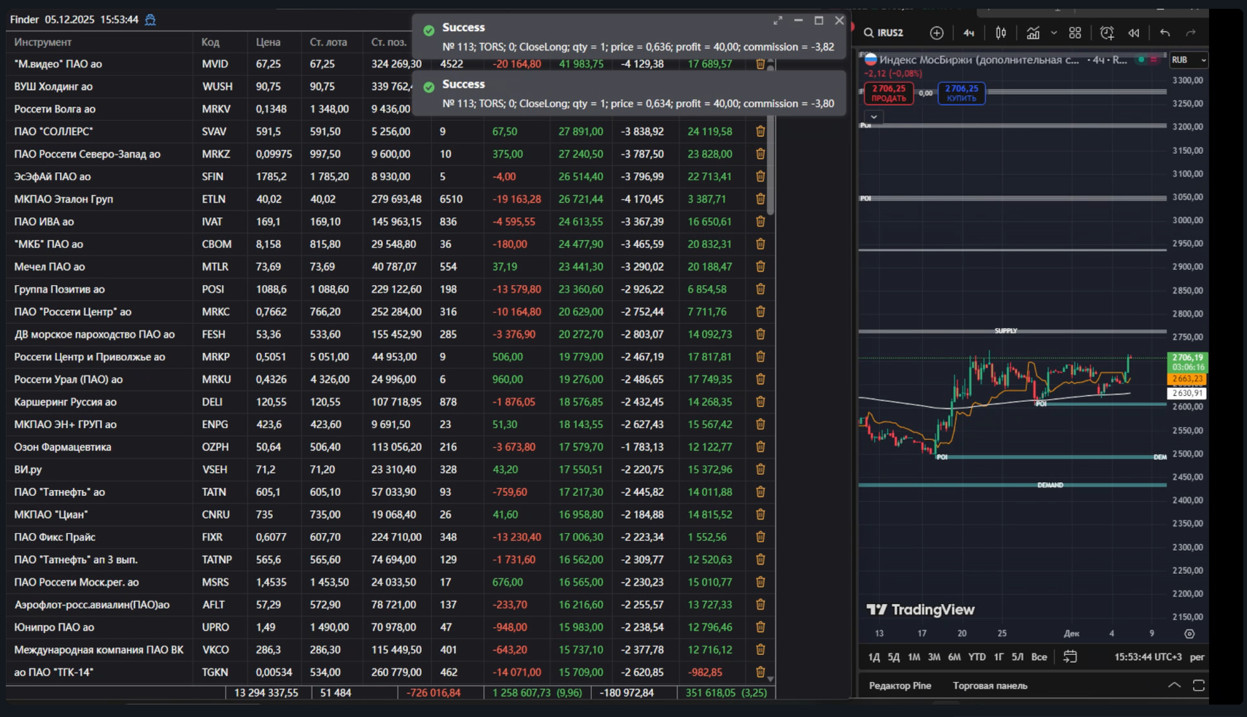Screen dimensions: 1247x717
Task: Click the red ПРОДАТЬ sell button
Action: point(889,93)
